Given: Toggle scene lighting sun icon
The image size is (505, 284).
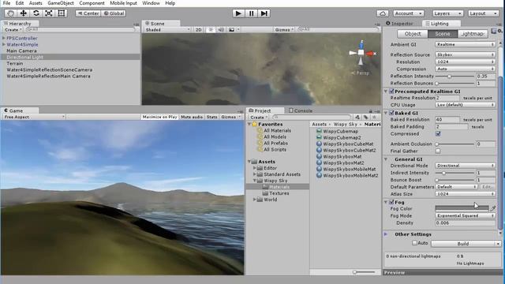Looking at the screenshot, I should tap(211, 30).
